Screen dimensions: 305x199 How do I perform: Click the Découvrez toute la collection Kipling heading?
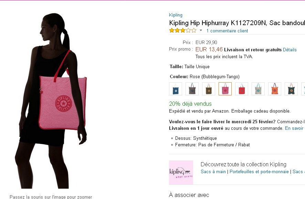coord(243,164)
